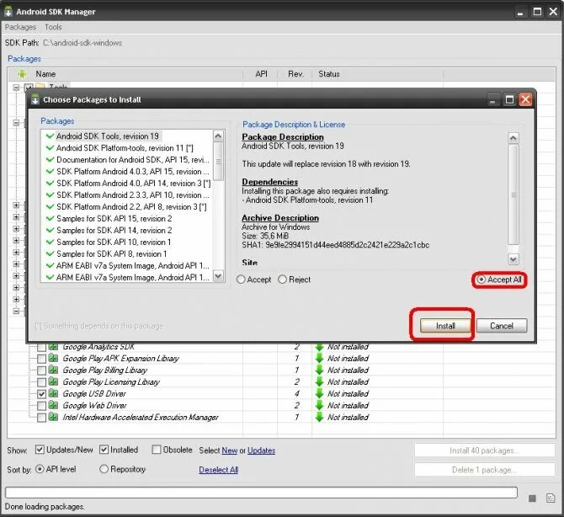
Task: Click the Status column header
Action: click(377, 74)
